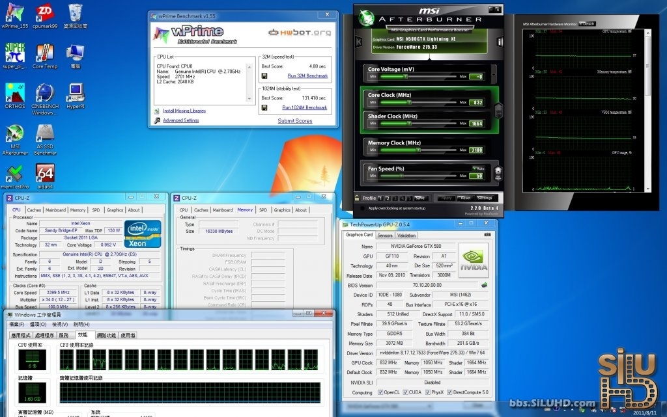Click the Detach button on Hardware Monitor
Screen dimensions: 667x417
pyautogui.click(x=588, y=23)
